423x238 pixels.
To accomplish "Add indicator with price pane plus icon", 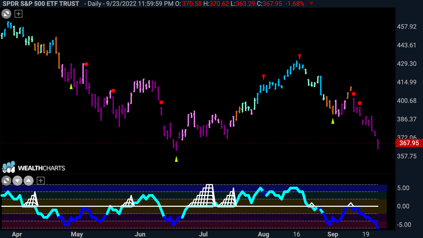I will click(19, 14).
